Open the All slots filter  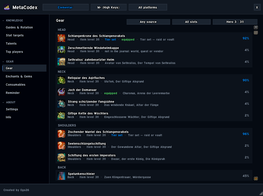191,22
